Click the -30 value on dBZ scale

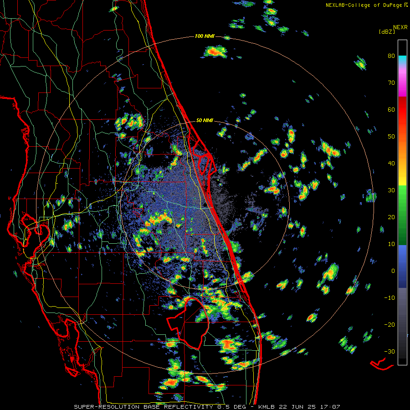(389, 351)
